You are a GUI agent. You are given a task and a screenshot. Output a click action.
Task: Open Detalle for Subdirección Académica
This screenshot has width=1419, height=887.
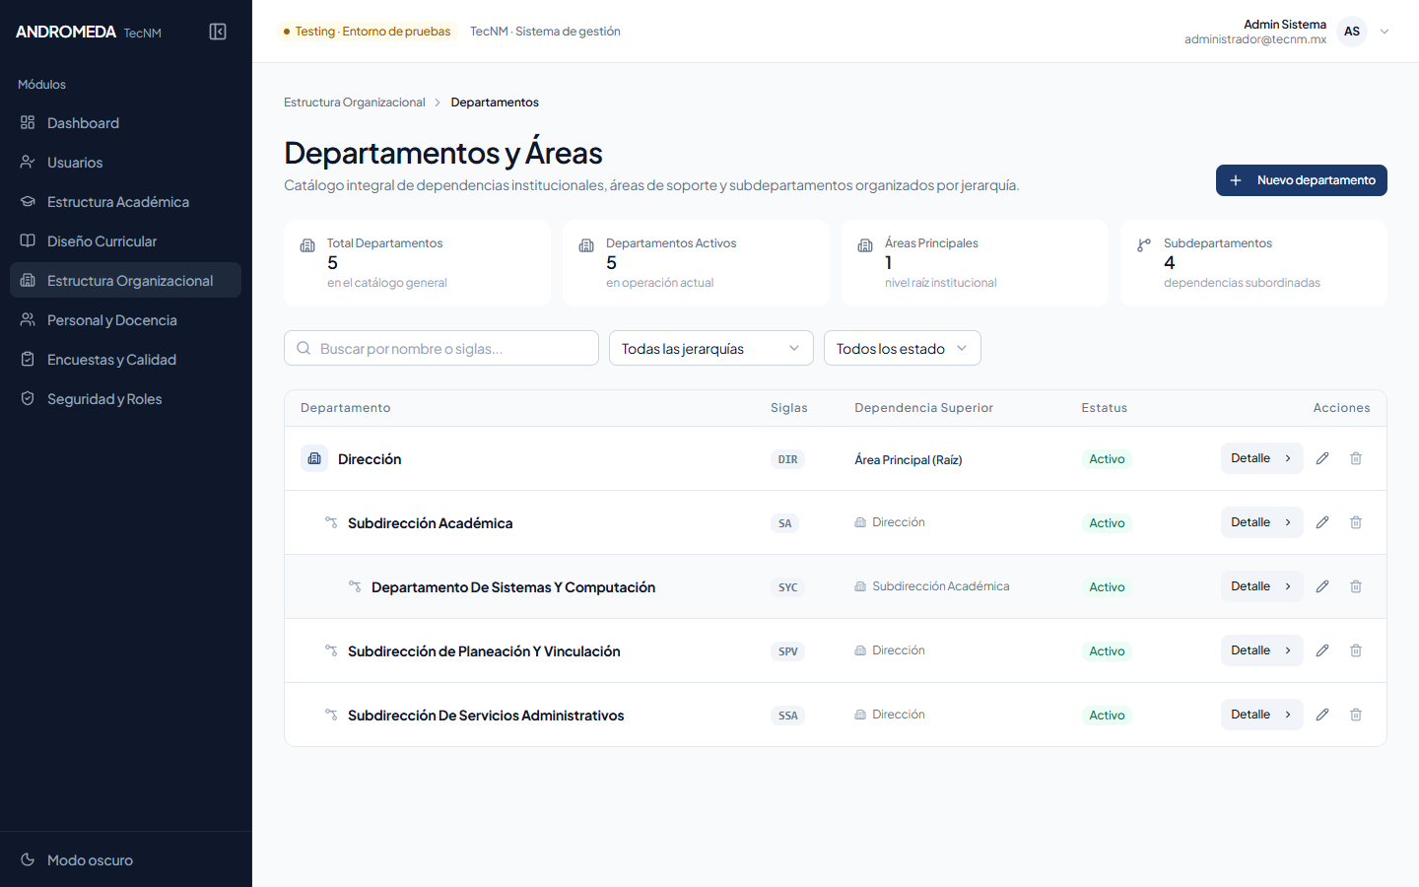click(x=1262, y=522)
